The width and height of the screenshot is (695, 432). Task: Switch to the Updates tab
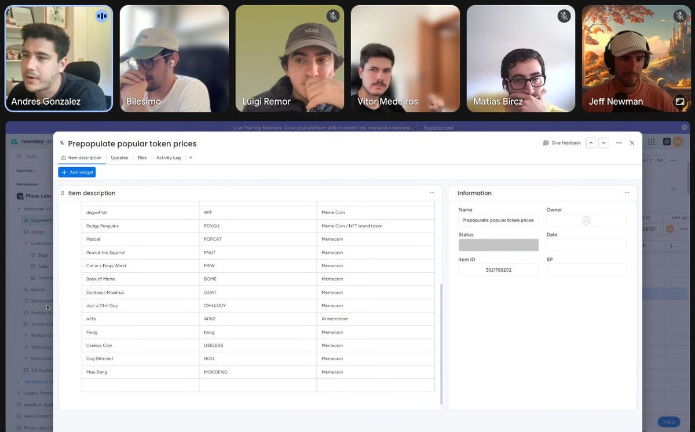[x=119, y=157]
